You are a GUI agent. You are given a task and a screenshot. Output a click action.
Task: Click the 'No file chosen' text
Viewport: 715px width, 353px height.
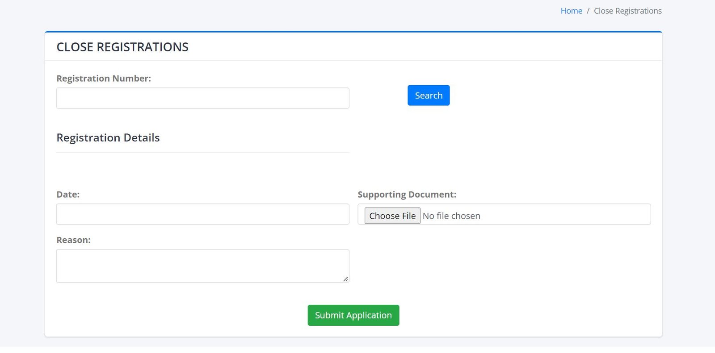451,216
